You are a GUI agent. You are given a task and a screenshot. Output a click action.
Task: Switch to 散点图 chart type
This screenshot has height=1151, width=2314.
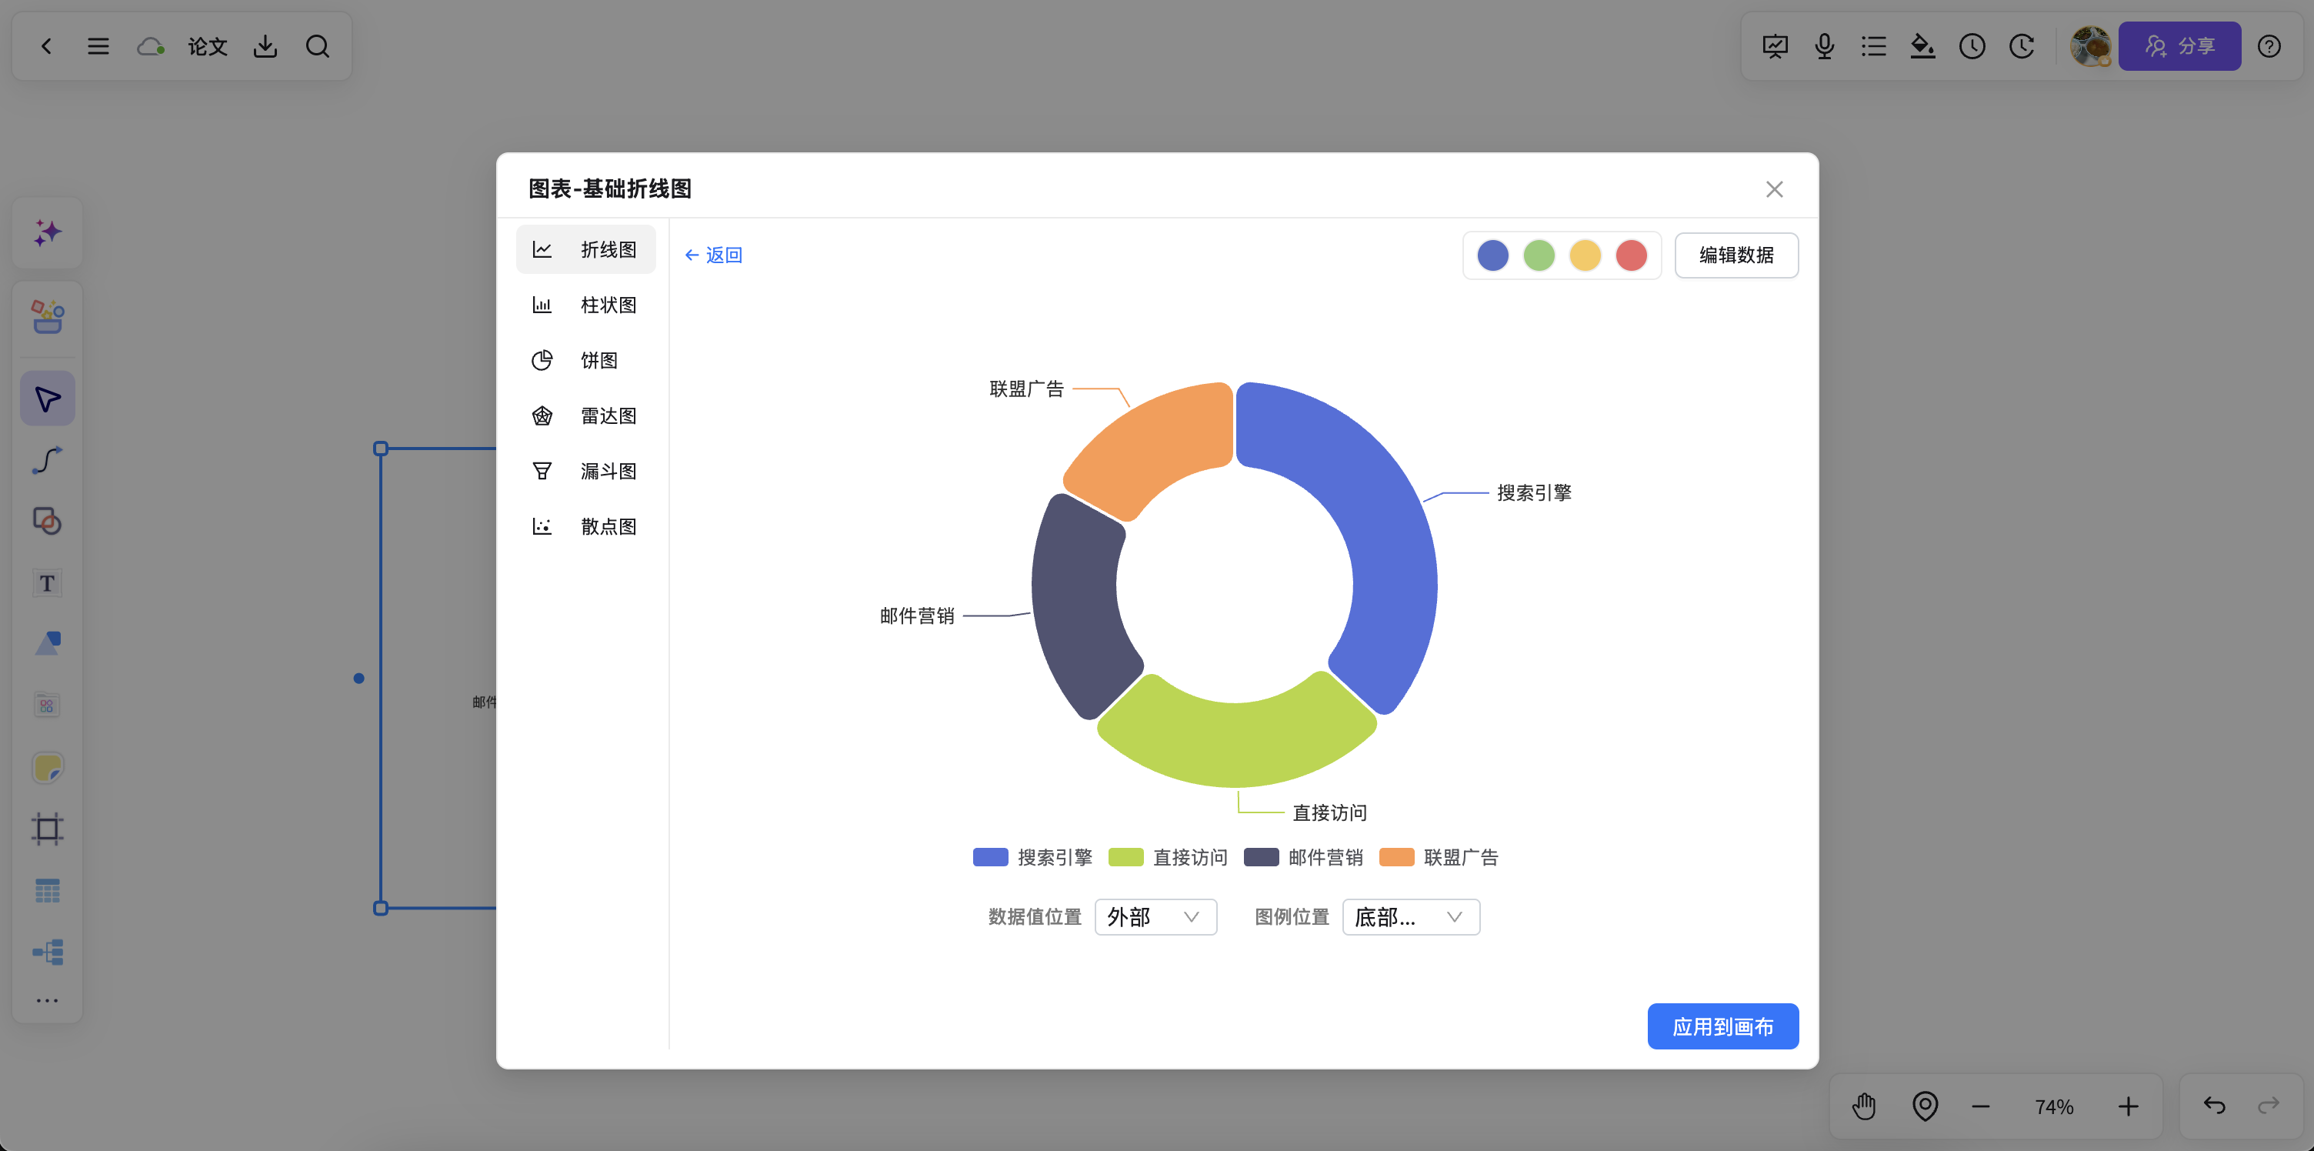[x=585, y=526]
